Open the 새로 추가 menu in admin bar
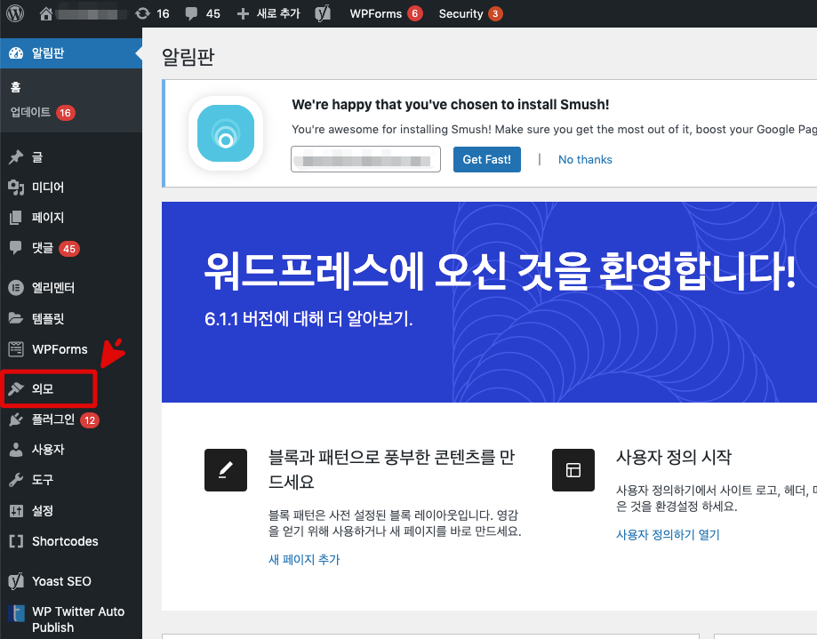 tap(268, 13)
